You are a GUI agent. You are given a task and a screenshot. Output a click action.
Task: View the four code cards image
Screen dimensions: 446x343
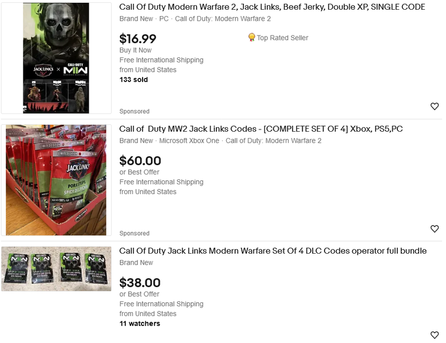pos(56,269)
